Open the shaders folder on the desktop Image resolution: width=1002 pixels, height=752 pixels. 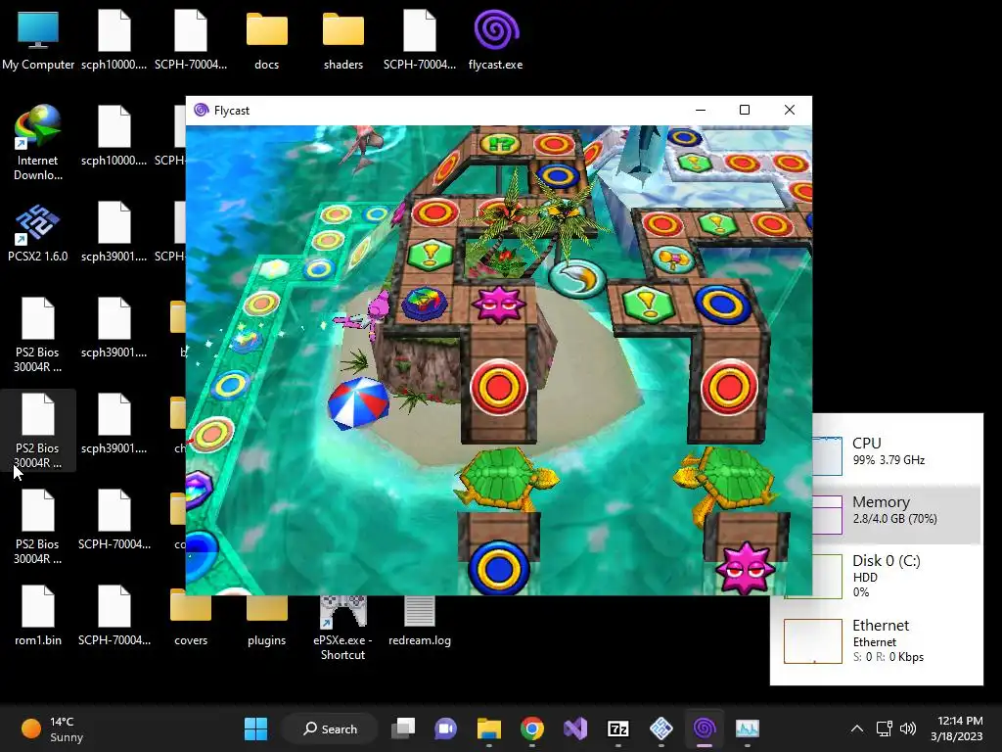pos(343,39)
